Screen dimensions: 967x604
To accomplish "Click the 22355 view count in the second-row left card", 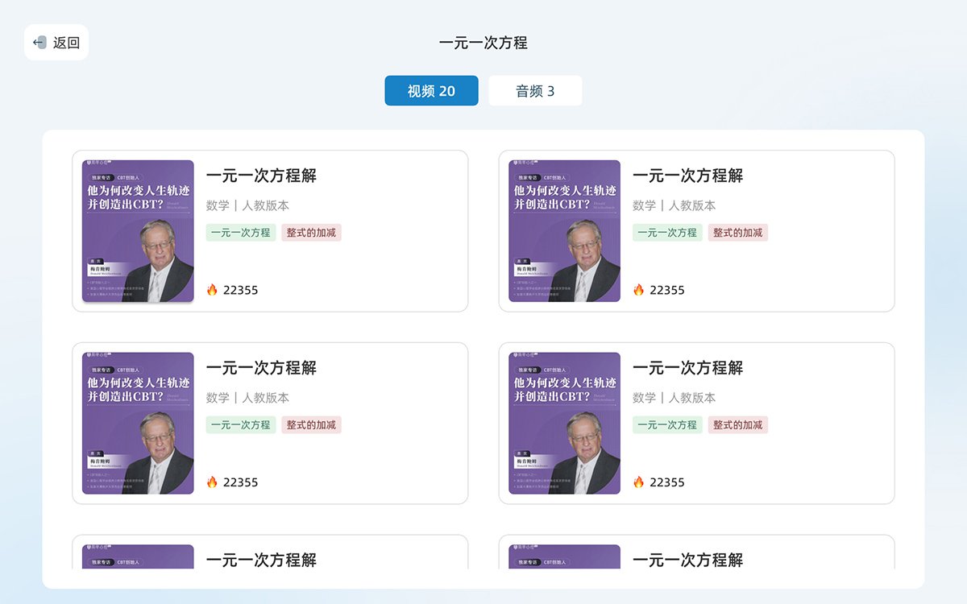I will (241, 482).
